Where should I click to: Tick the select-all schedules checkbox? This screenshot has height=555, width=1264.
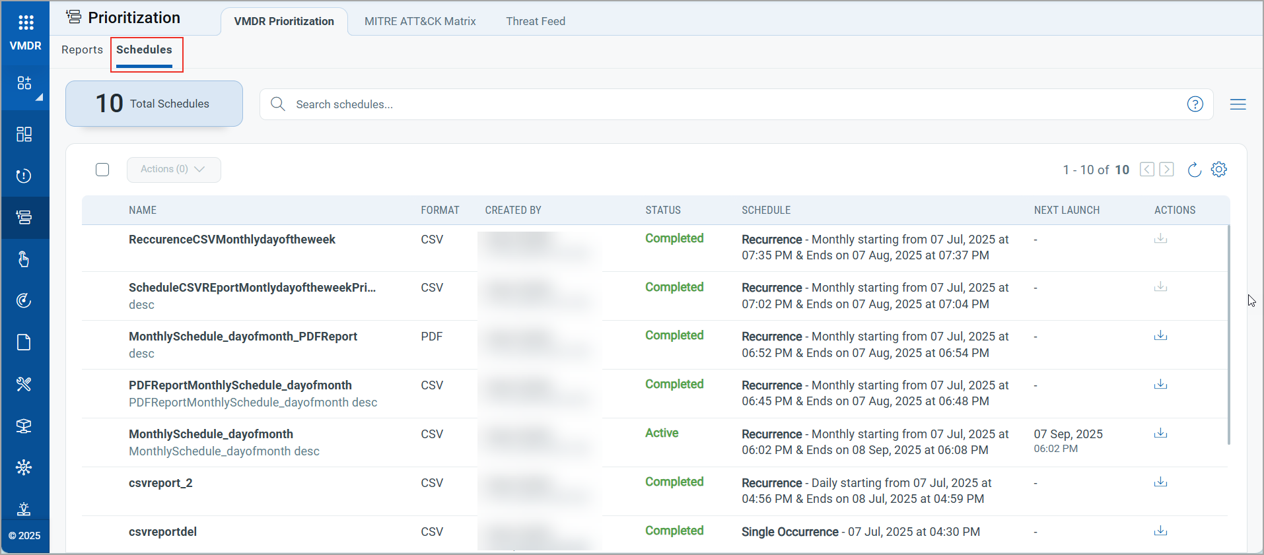click(x=102, y=170)
